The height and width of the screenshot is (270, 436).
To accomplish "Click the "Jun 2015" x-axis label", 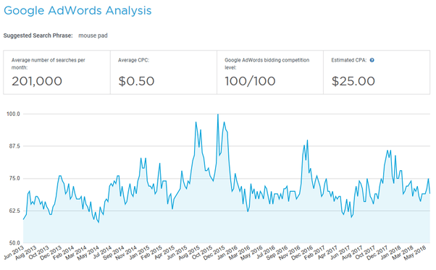I will (177, 253).
